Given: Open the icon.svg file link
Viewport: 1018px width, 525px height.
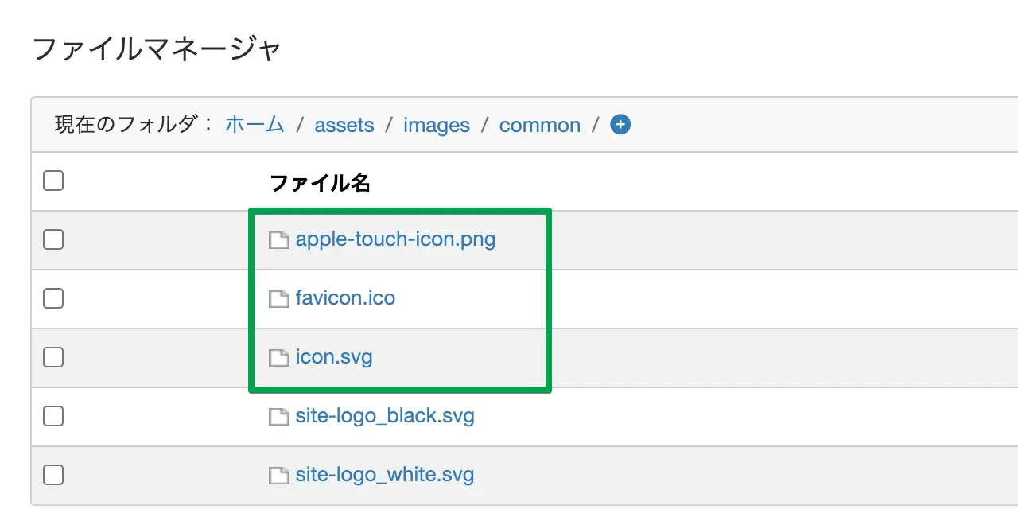Looking at the screenshot, I should click(334, 357).
